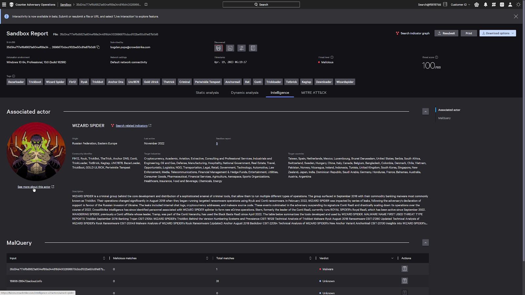Click the Ryuk tag
Viewport: 525px width, 295px height.
[x=84, y=82]
